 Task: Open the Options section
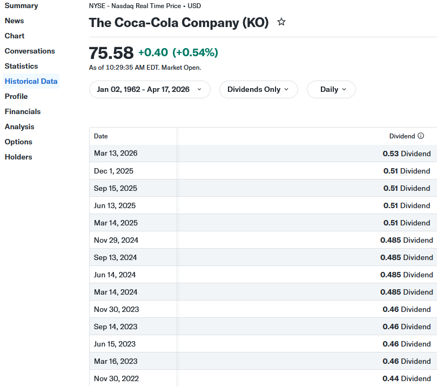18,142
